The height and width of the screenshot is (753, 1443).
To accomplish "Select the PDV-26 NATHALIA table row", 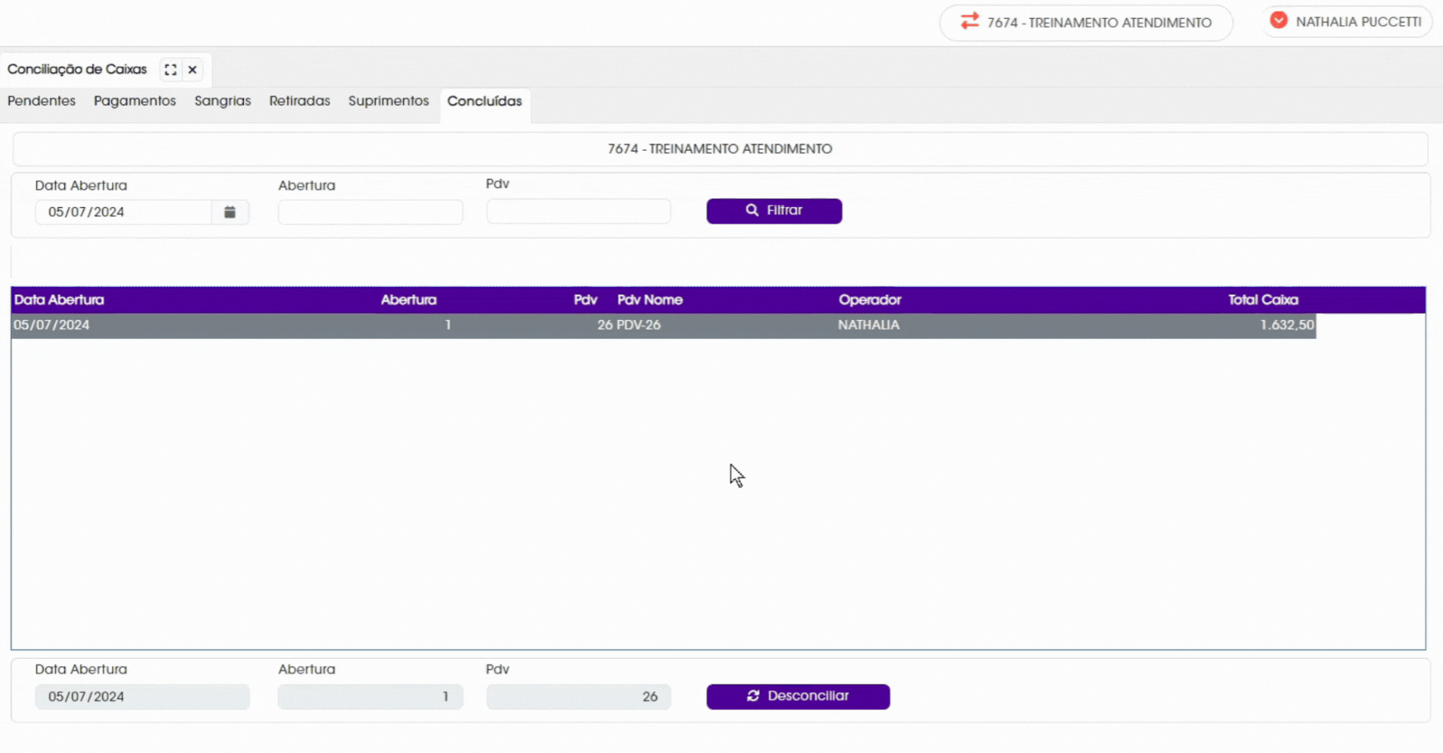I will (663, 326).
